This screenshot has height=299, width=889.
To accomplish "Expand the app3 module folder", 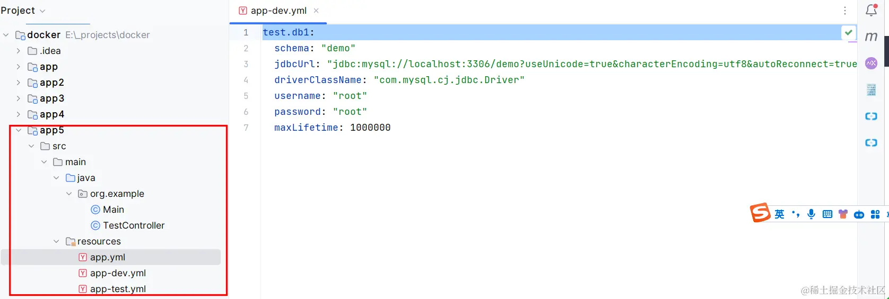I will pyautogui.click(x=19, y=98).
